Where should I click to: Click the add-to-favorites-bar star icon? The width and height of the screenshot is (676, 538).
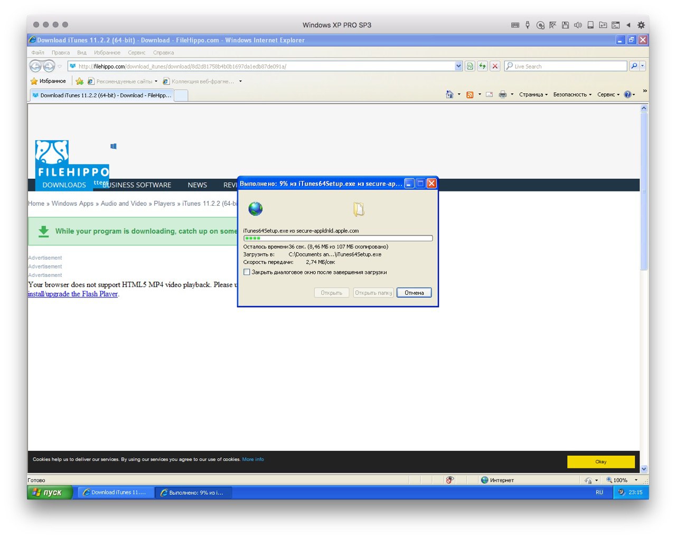click(79, 81)
